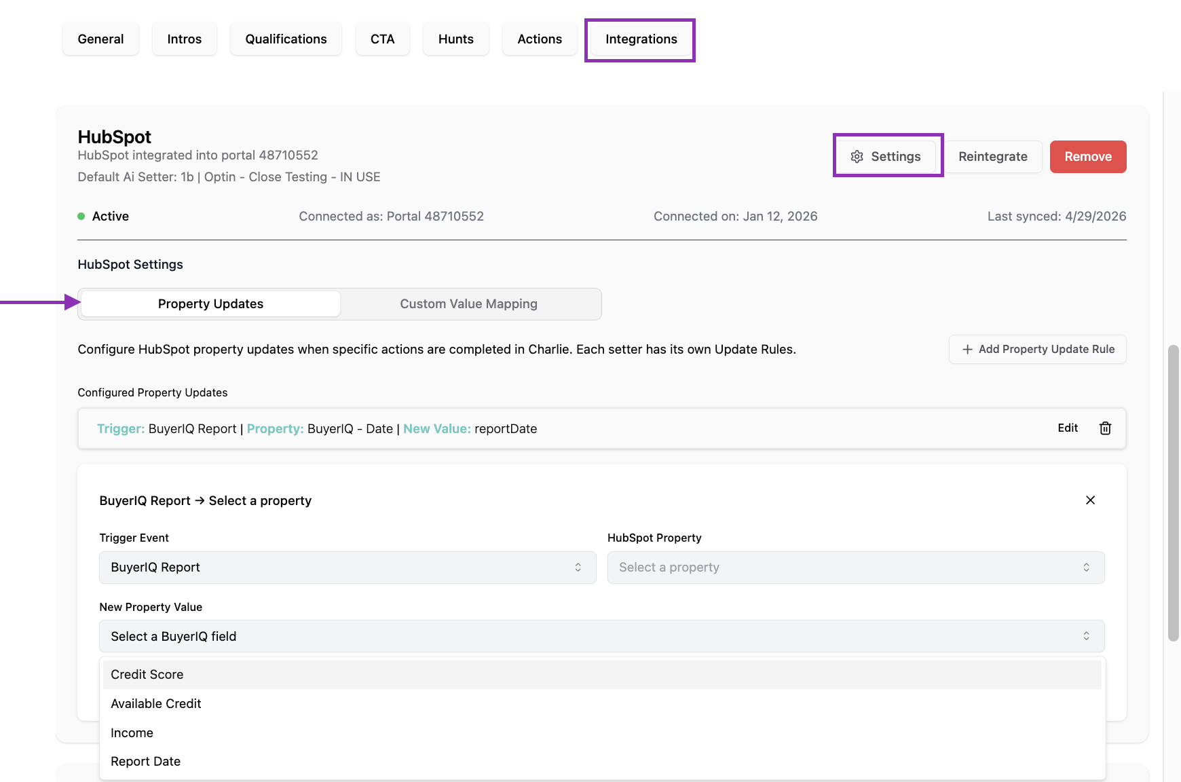Image resolution: width=1181 pixels, height=782 pixels.
Task: Choose Available Credit option
Action: pos(602,704)
